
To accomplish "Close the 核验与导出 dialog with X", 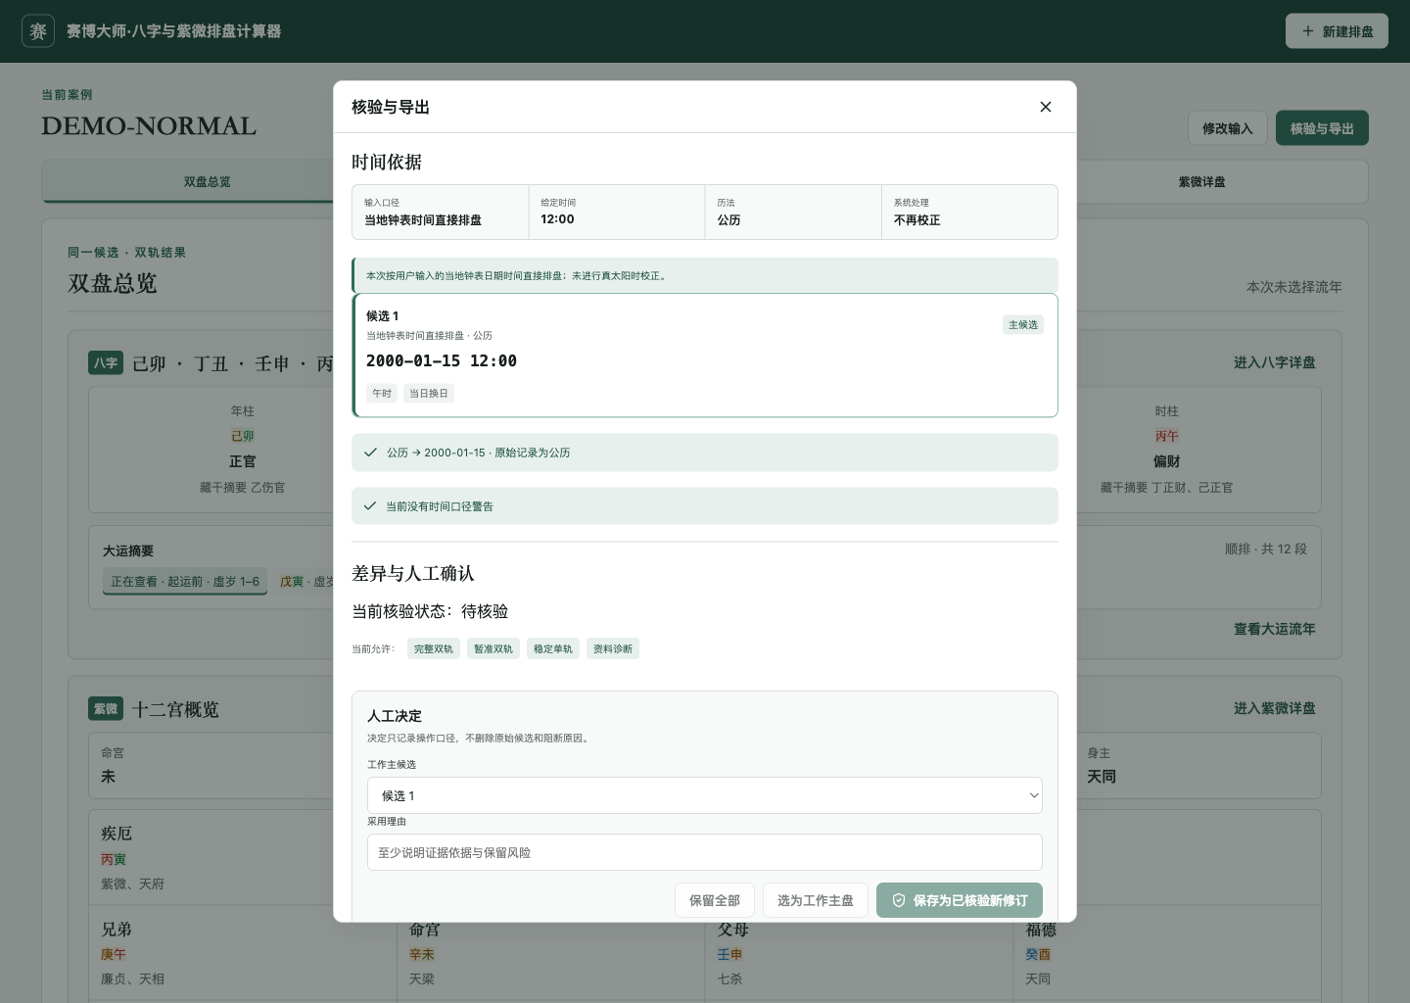I will coord(1045,107).
